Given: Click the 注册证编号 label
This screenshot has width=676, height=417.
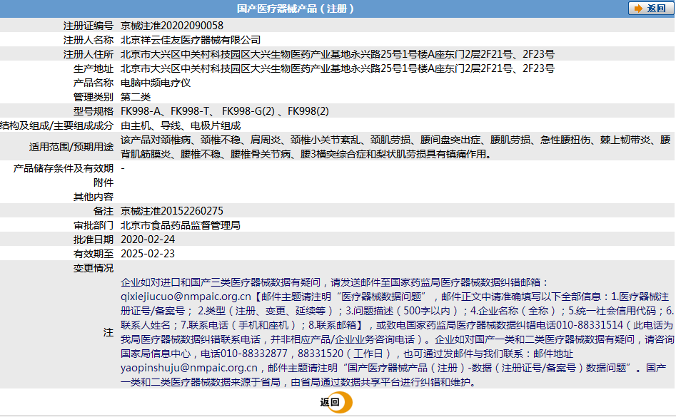Looking at the screenshot, I should [89, 26].
